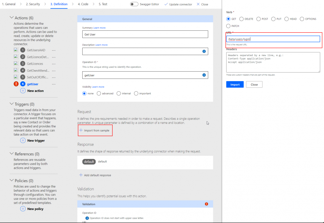Collapse the Actions (6) section

12,18
